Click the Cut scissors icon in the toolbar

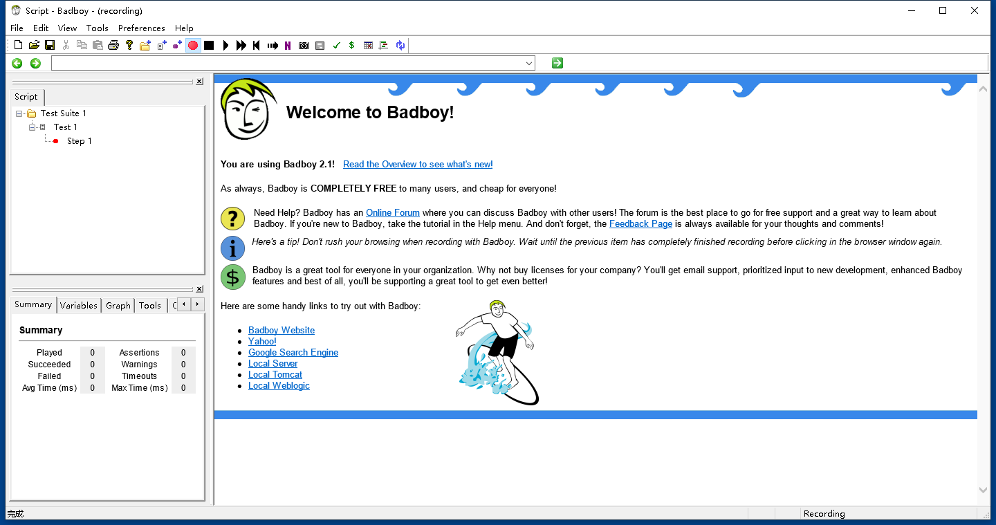pyautogui.click(x=66, y=46)
